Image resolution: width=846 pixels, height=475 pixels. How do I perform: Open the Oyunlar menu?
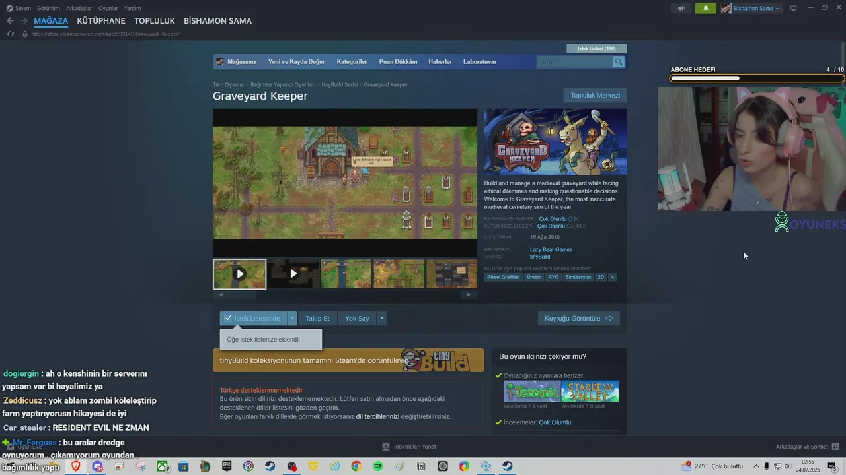pos(108,8)
